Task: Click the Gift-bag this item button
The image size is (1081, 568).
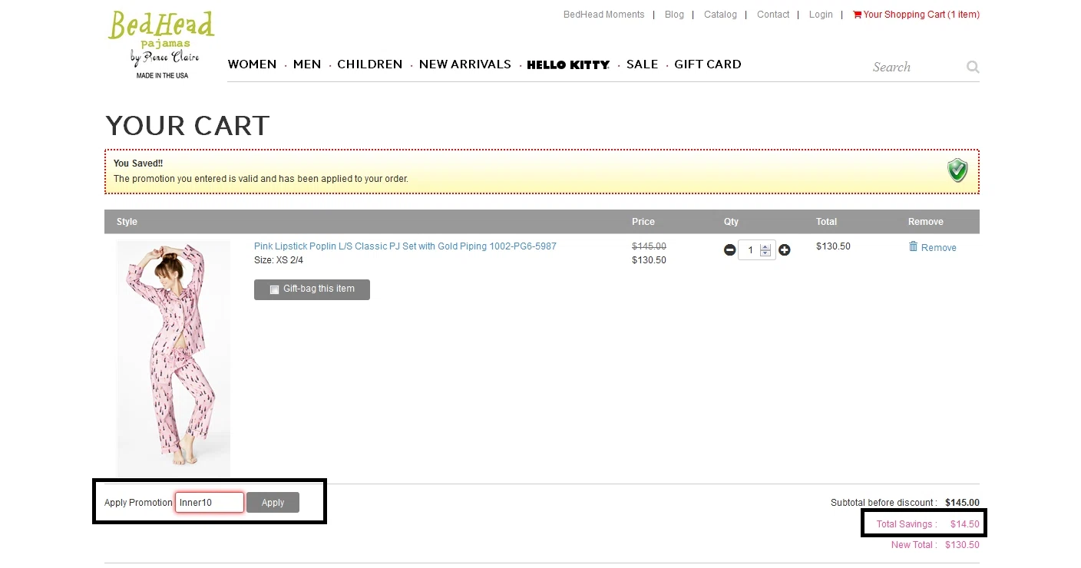Action: pyautogui.click(x=312, y=289)
